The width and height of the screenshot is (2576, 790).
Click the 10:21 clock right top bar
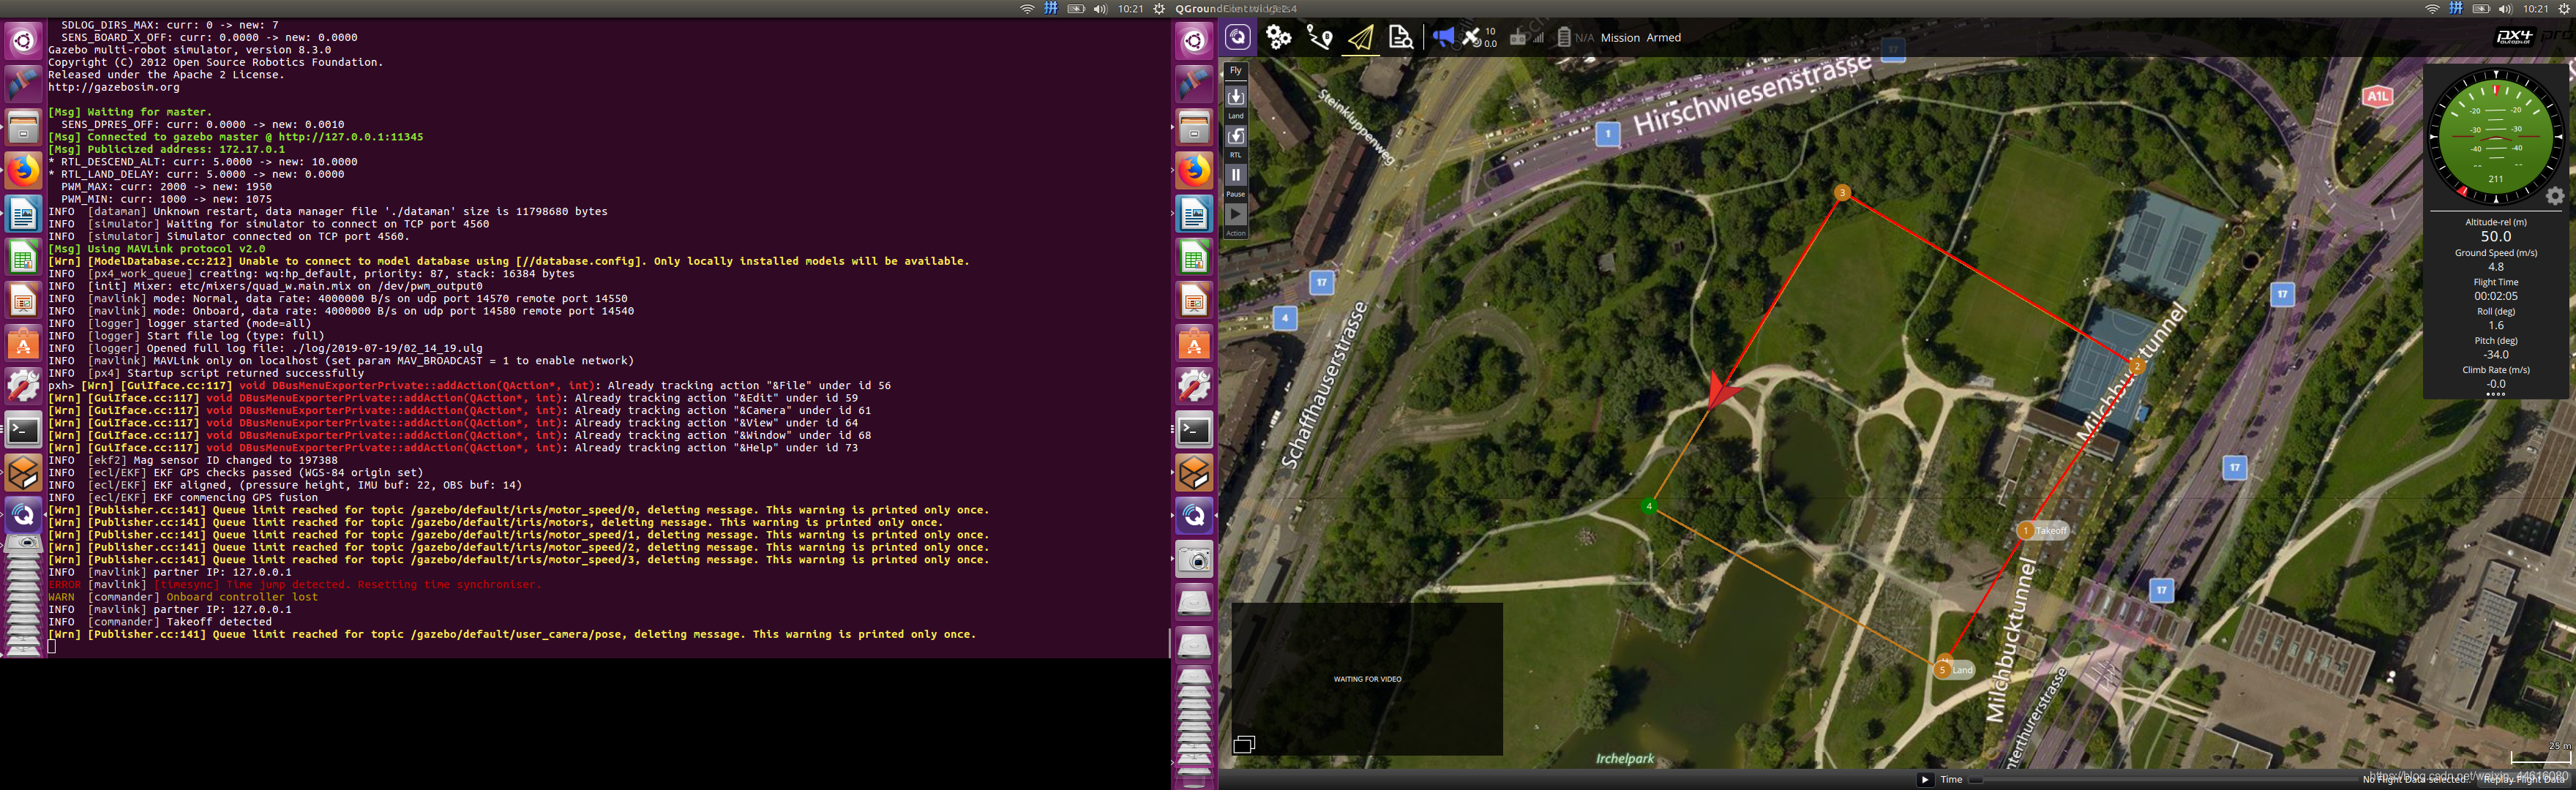2535,8
